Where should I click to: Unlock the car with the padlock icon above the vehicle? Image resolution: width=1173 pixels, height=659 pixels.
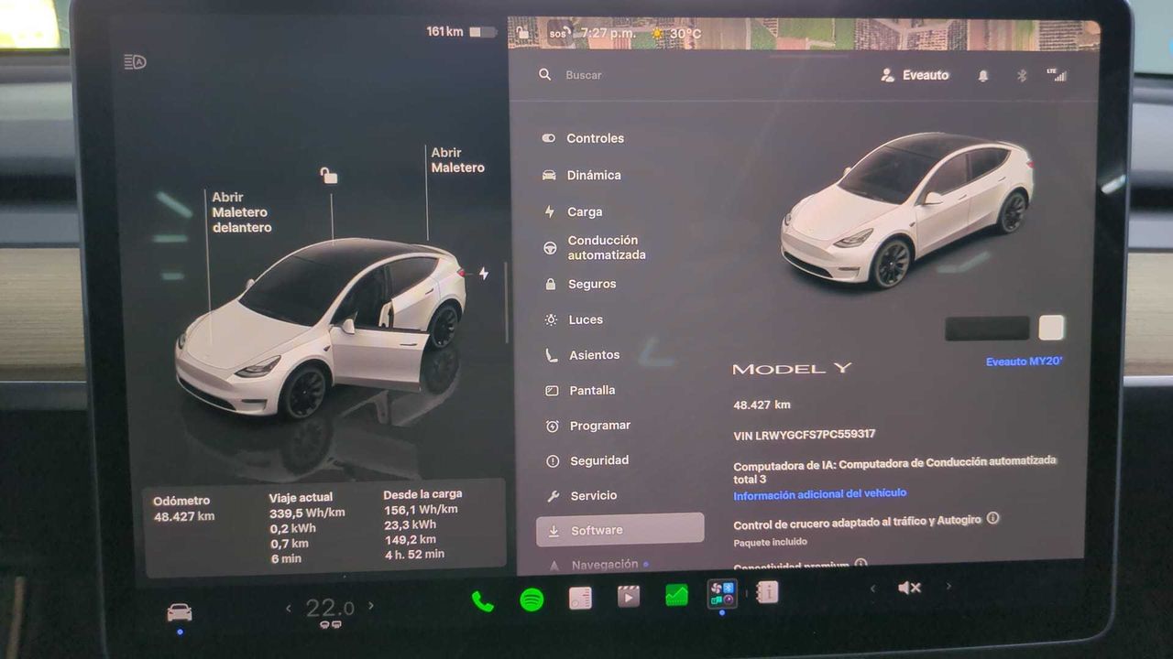tap(329, 175)
